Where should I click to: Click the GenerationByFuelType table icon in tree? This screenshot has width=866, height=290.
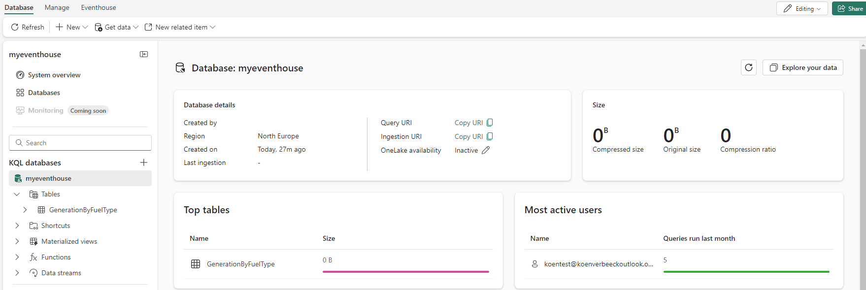tap(41, 210)
